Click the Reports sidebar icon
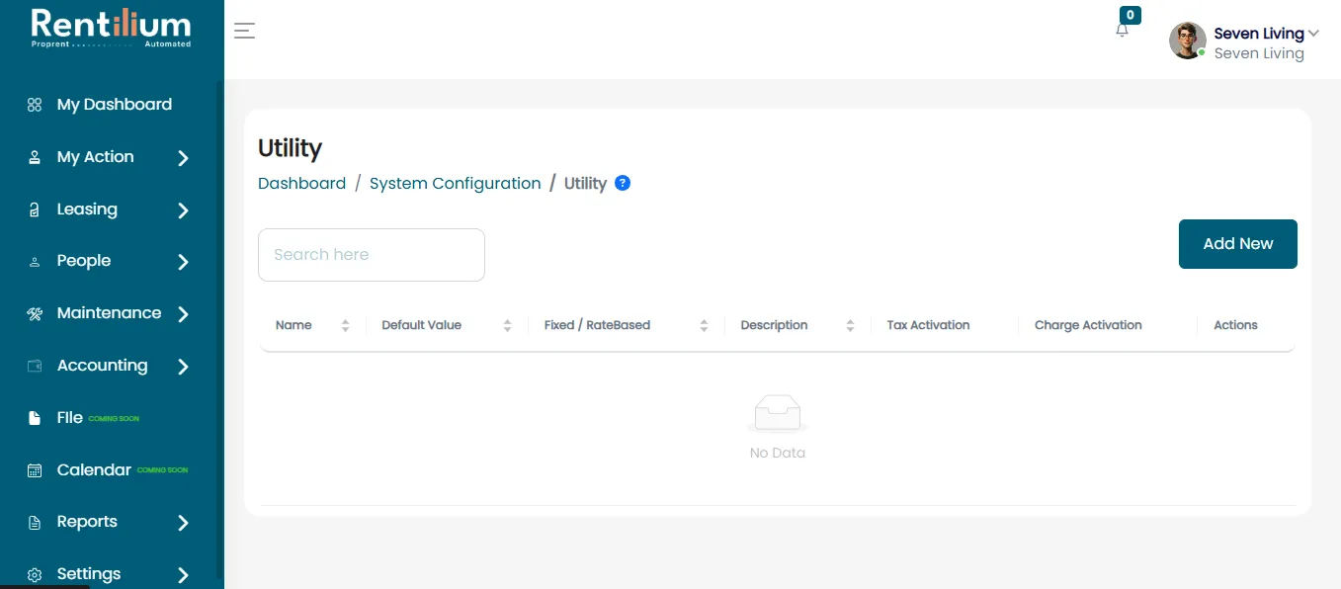Viewport: 1341px width, 589px height. (x=35, y=523)
